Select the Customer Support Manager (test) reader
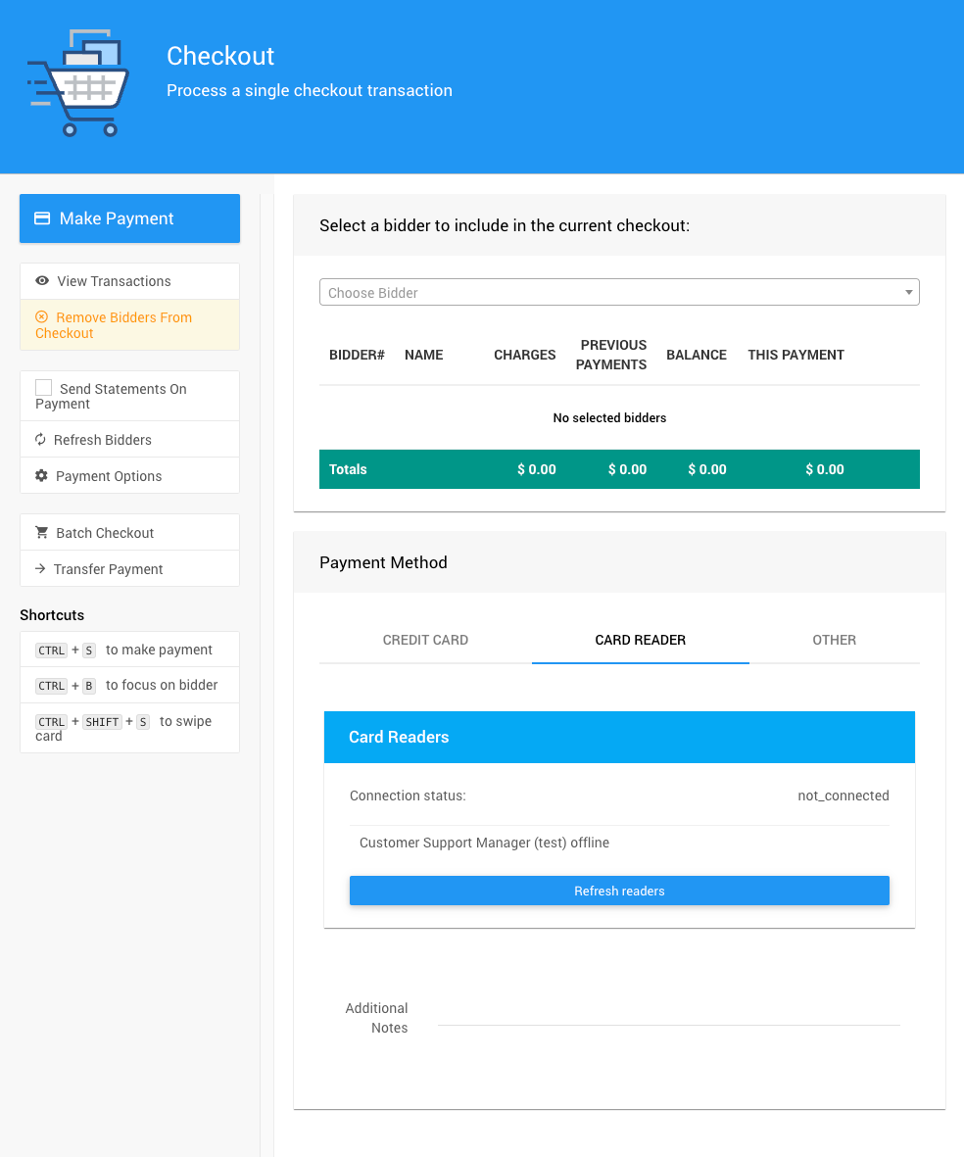 click(x=484, y=843)
